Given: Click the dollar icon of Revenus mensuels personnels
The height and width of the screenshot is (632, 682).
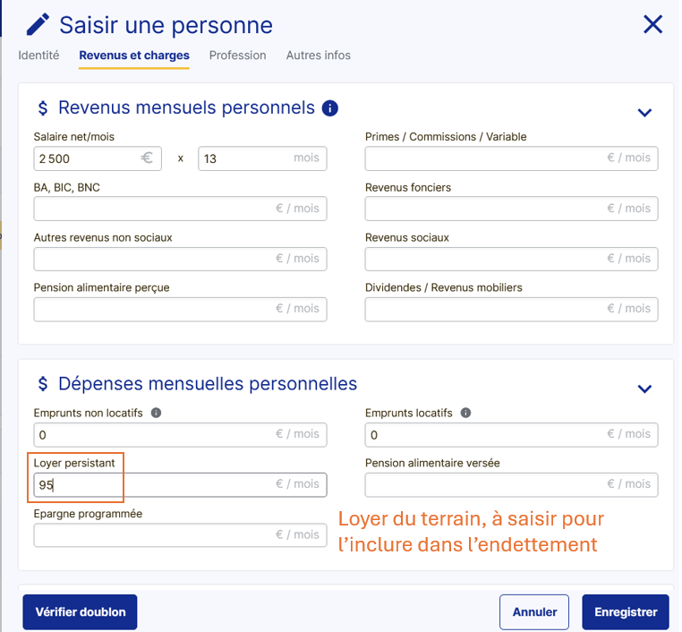Looking at the screenshot, I should [x=43, y=108].
